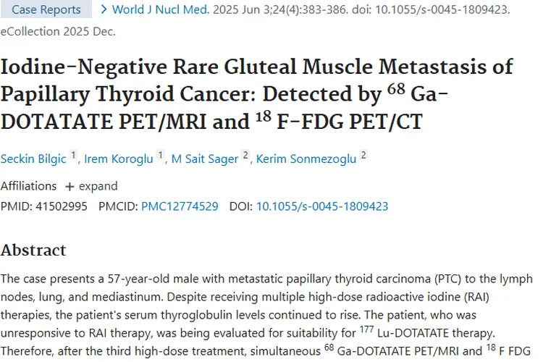This screenshot has height=362, width=543.
Task: Click the chevron before World J Nucl Med
Action: 104,9
